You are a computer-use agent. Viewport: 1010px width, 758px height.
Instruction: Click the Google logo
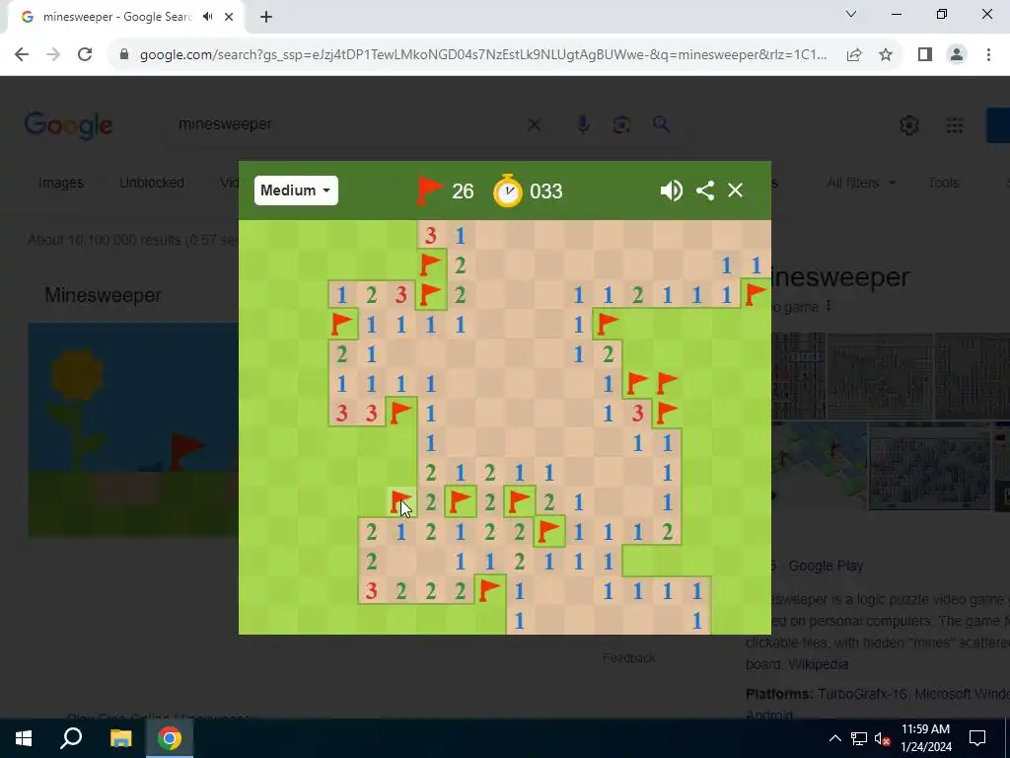pos(68,125)
